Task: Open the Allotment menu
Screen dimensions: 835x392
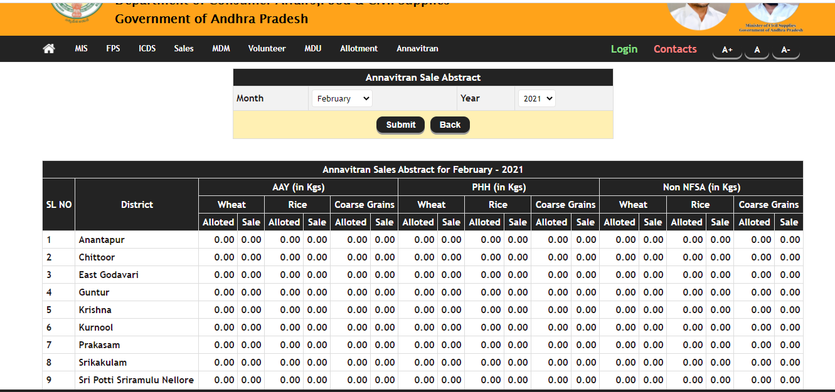Action: coord(359,49)
